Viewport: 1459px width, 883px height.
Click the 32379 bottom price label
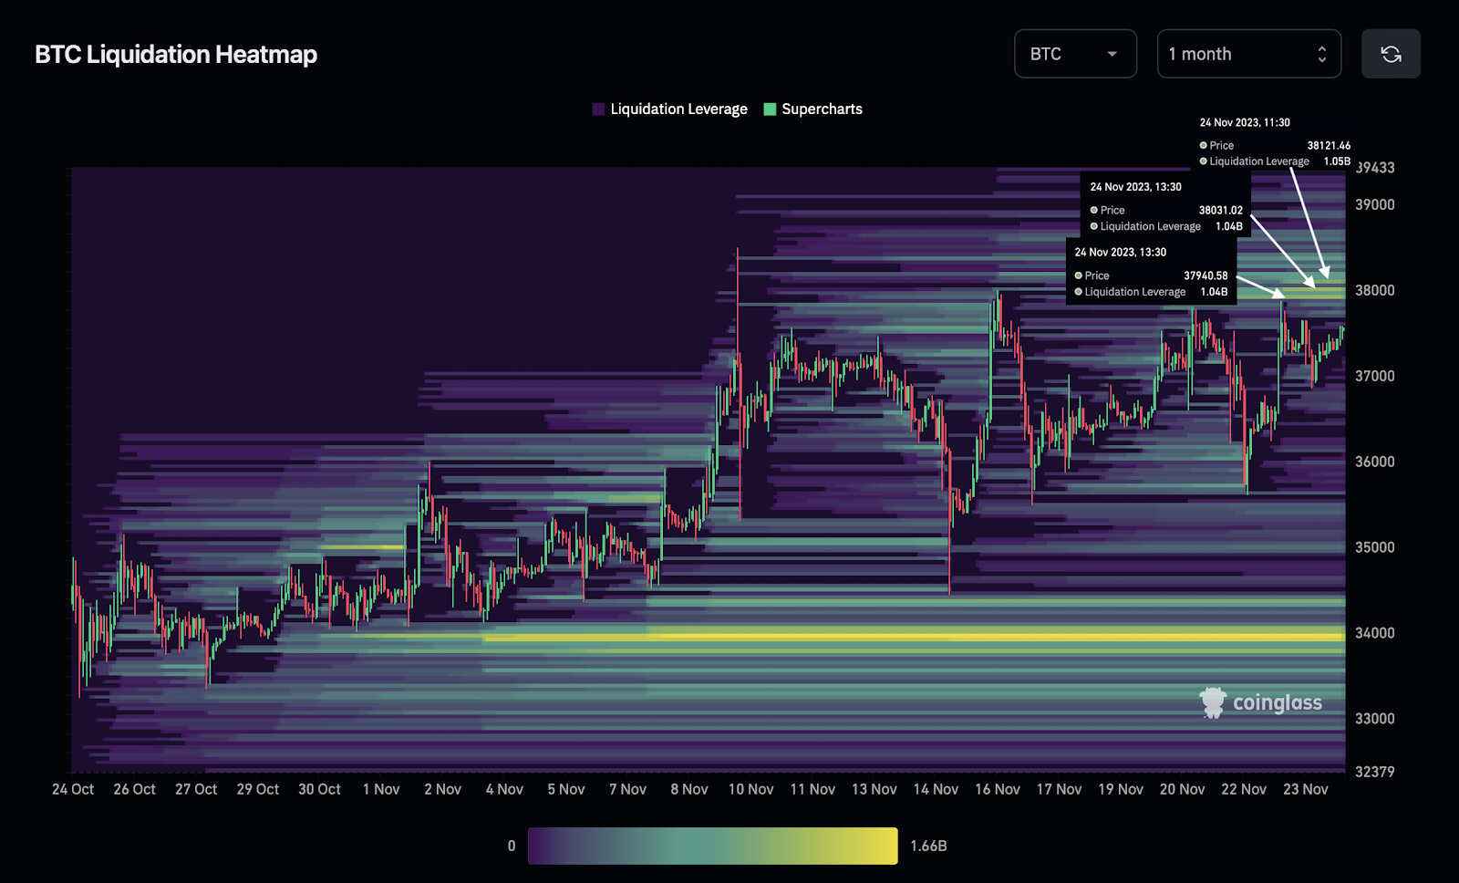click(1375, 772)
